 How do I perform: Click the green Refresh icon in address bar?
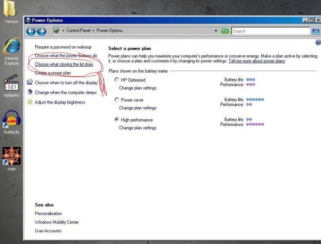tap(225, 31)
